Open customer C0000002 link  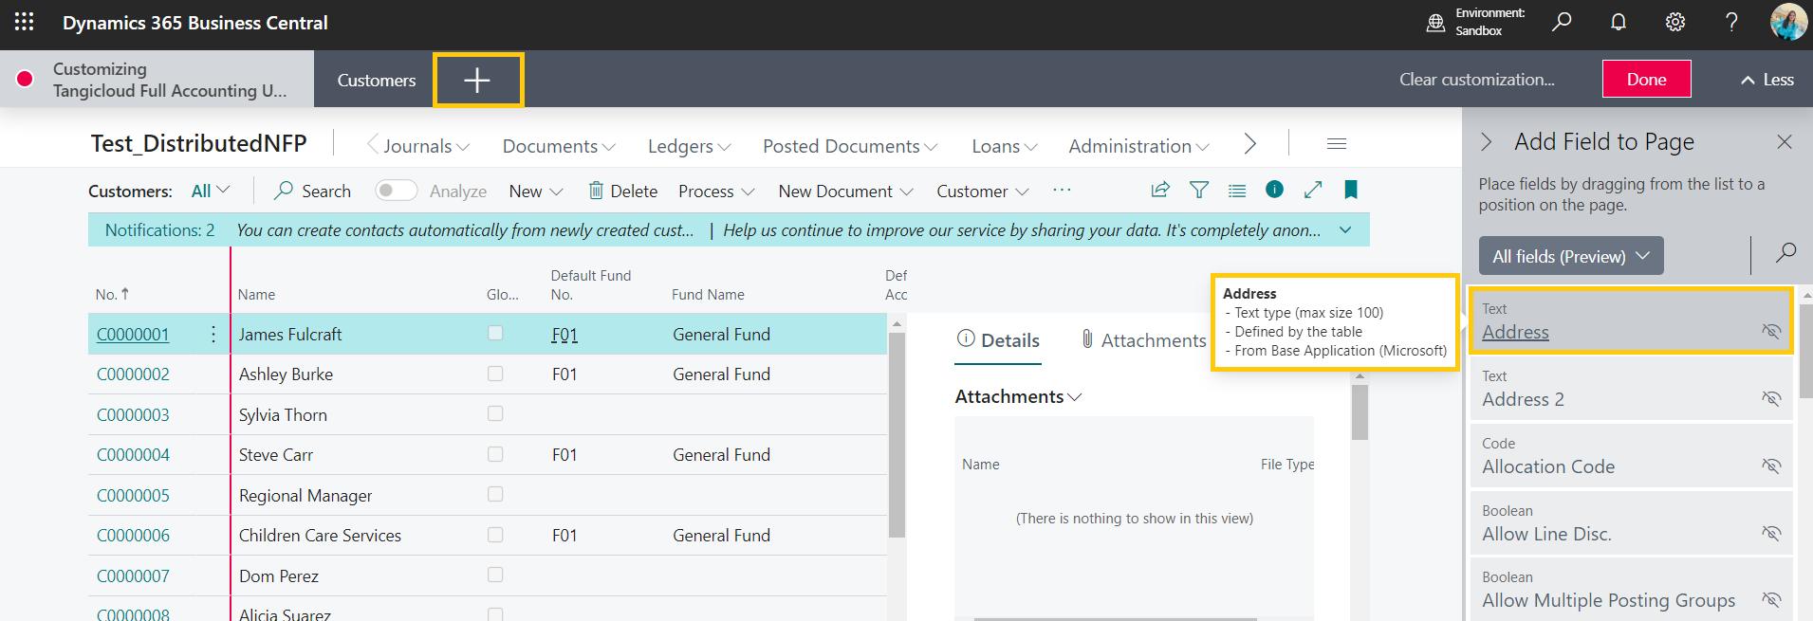tap(133, 374)
